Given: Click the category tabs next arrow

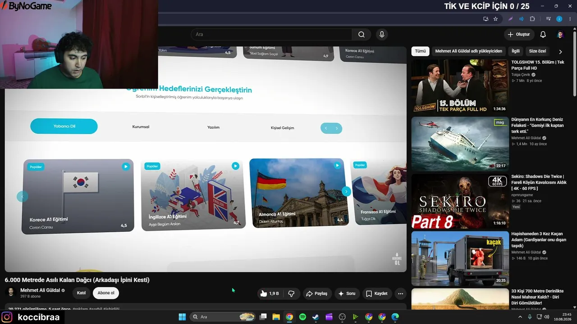Looking at the screenshot, I should (336, 128).
